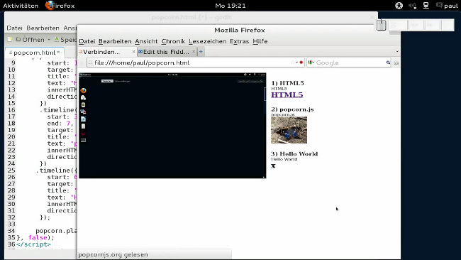Open the clock showing Mo 19:21
461x260 pixels.
(x=230, y=6)
